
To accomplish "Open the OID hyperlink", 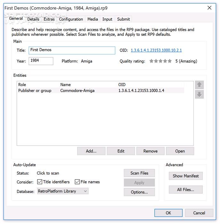I will click(156, 50).
